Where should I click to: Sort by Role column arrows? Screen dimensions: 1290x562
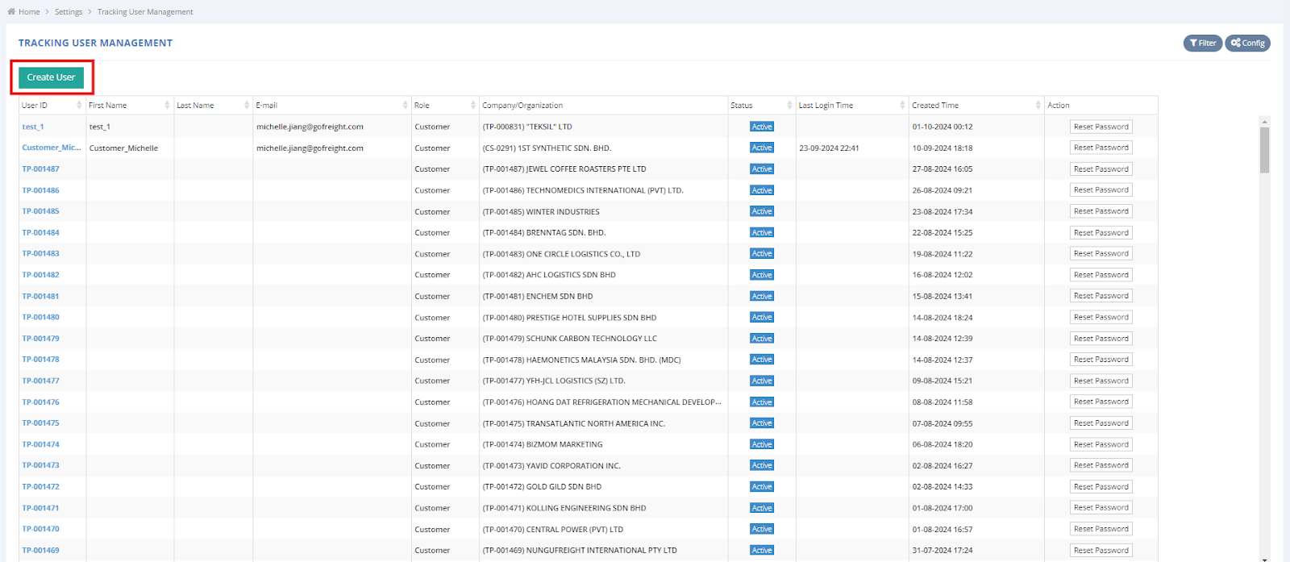(x=473, y=106)
